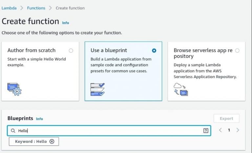Image resolution: width=252 pixels, height=153 pixels.
Task: Open the Functions breadcrumb link
Action: [36, 8]
